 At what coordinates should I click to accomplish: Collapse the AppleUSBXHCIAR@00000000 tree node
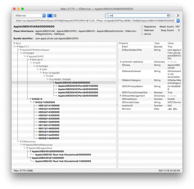point(54,83)
